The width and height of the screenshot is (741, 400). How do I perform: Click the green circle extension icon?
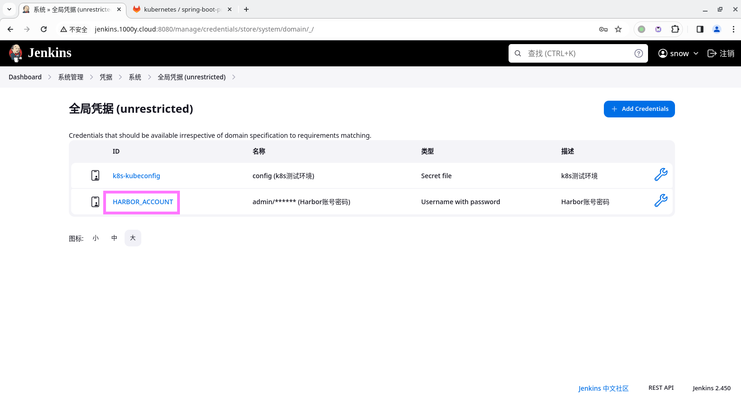[x=642, y=29]
